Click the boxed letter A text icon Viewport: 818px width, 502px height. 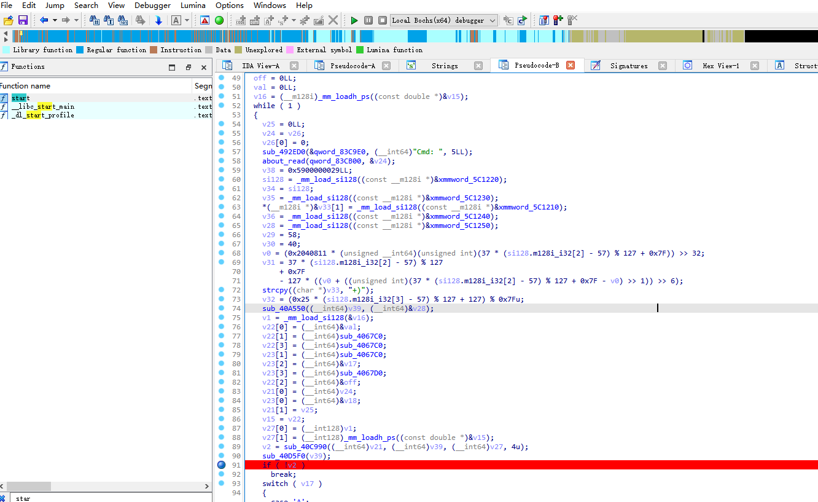(x=176, y=20)
